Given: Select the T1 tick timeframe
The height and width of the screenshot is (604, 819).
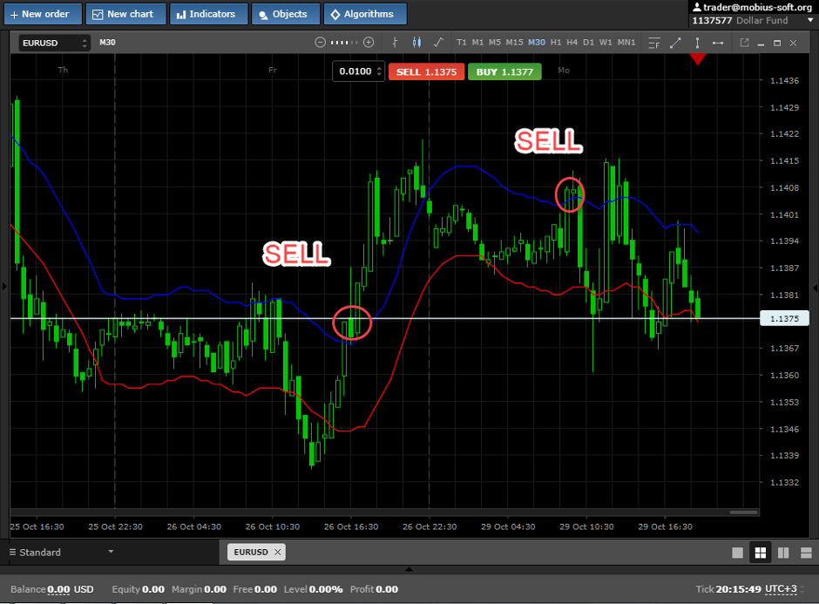Looking at the screenshot, I should [461, 43].
